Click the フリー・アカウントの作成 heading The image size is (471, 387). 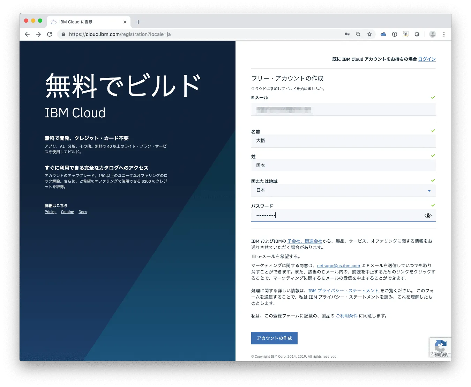click(287, 78)
